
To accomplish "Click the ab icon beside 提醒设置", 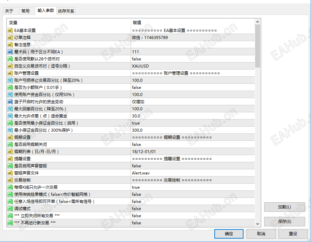I will click(10, 159).
